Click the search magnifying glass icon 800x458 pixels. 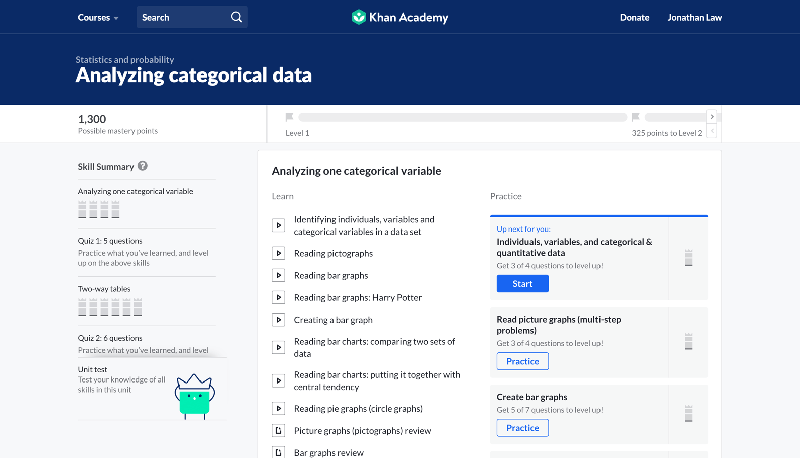tap(236, 17)
